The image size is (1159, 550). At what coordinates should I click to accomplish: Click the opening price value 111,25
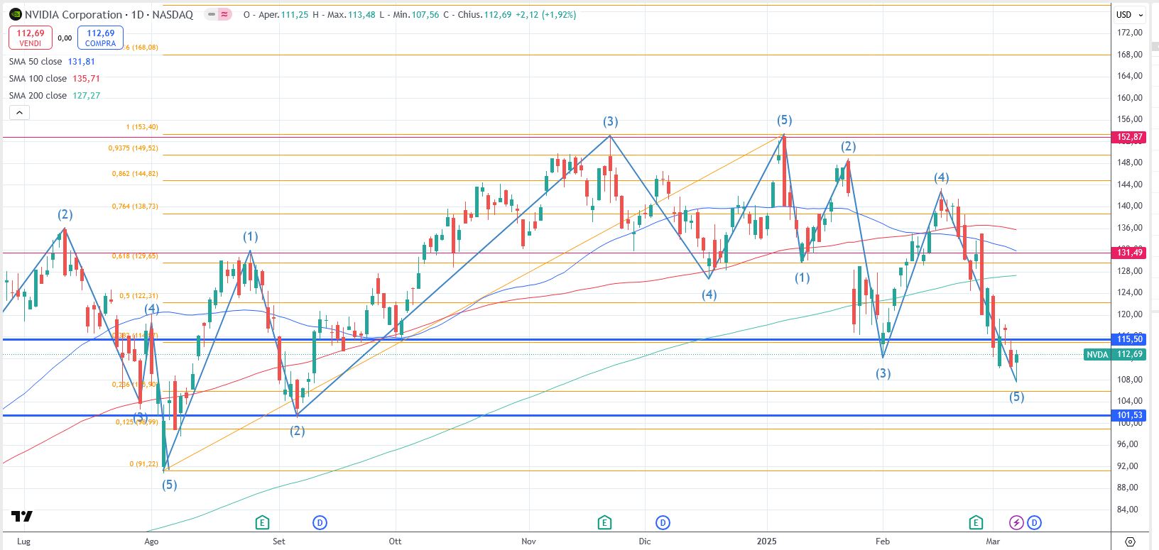[x=294, y=14]
